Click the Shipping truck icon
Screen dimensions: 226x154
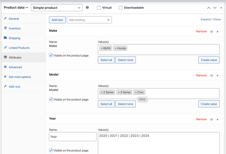pos(5,38)
